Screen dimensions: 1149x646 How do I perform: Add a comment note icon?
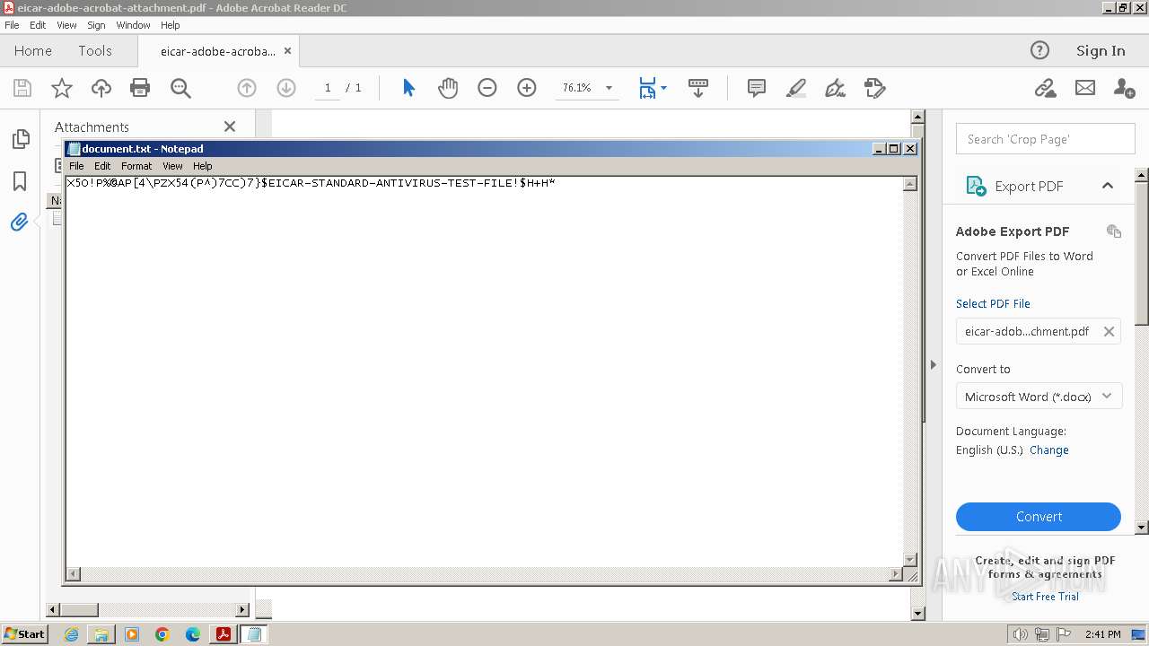pyautogui.click(x=757, y=88)
